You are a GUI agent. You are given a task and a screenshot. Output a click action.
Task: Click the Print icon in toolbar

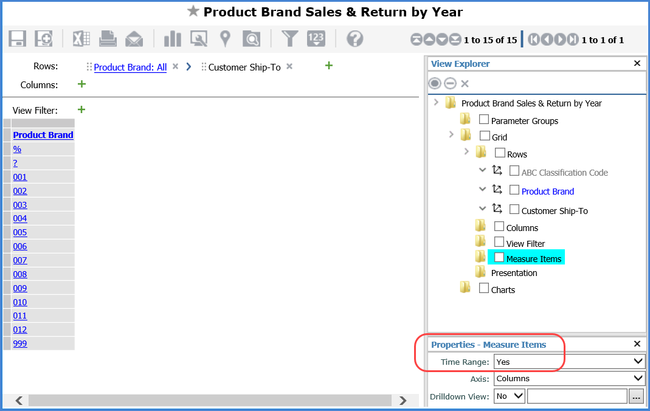tap(108, 39)
